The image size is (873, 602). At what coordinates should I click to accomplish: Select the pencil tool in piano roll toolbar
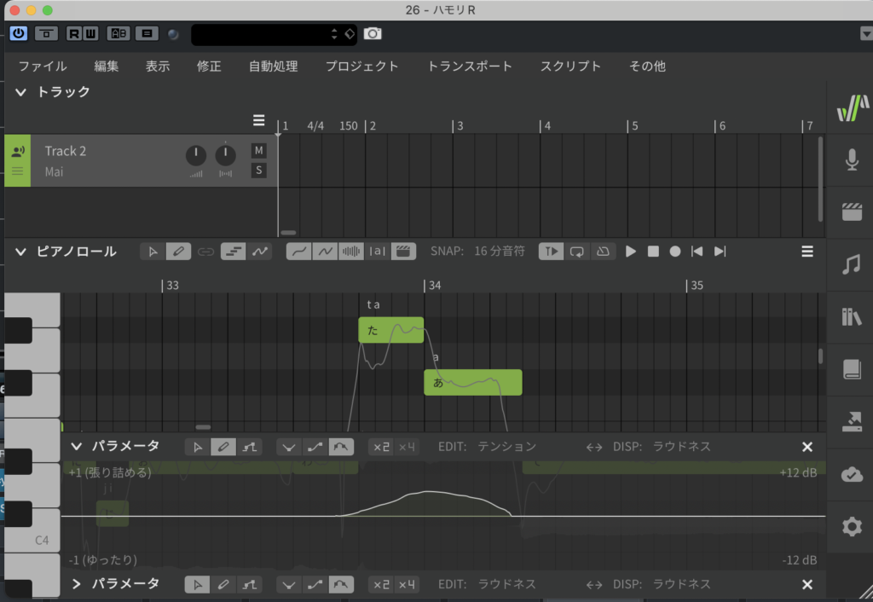[177, 252]
